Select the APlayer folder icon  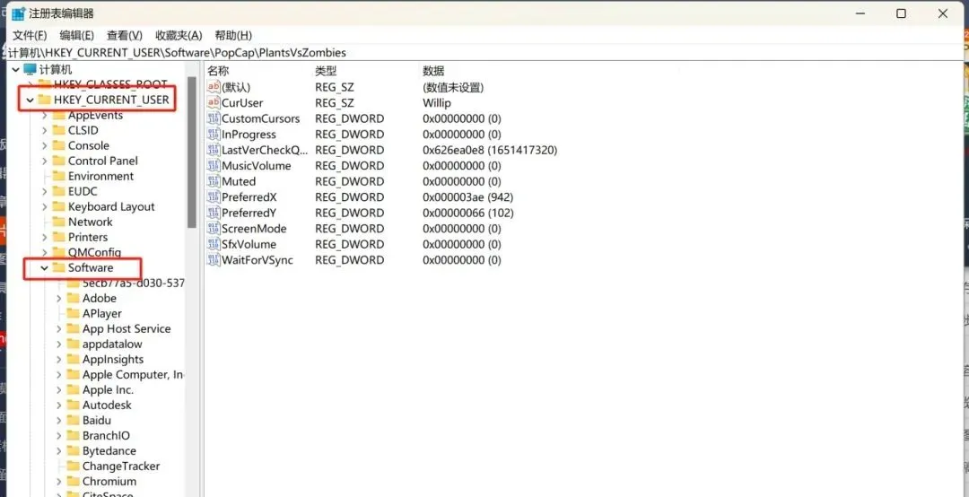point(74,313)
